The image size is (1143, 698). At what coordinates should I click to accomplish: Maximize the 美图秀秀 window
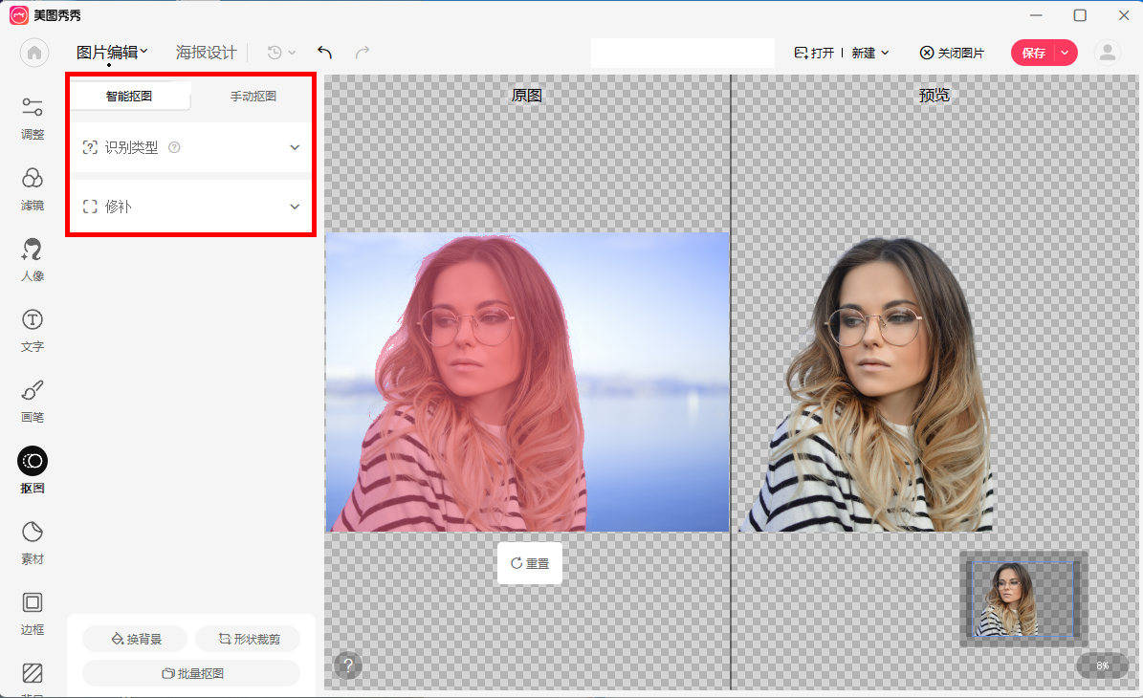click(x=1080, y=14)
